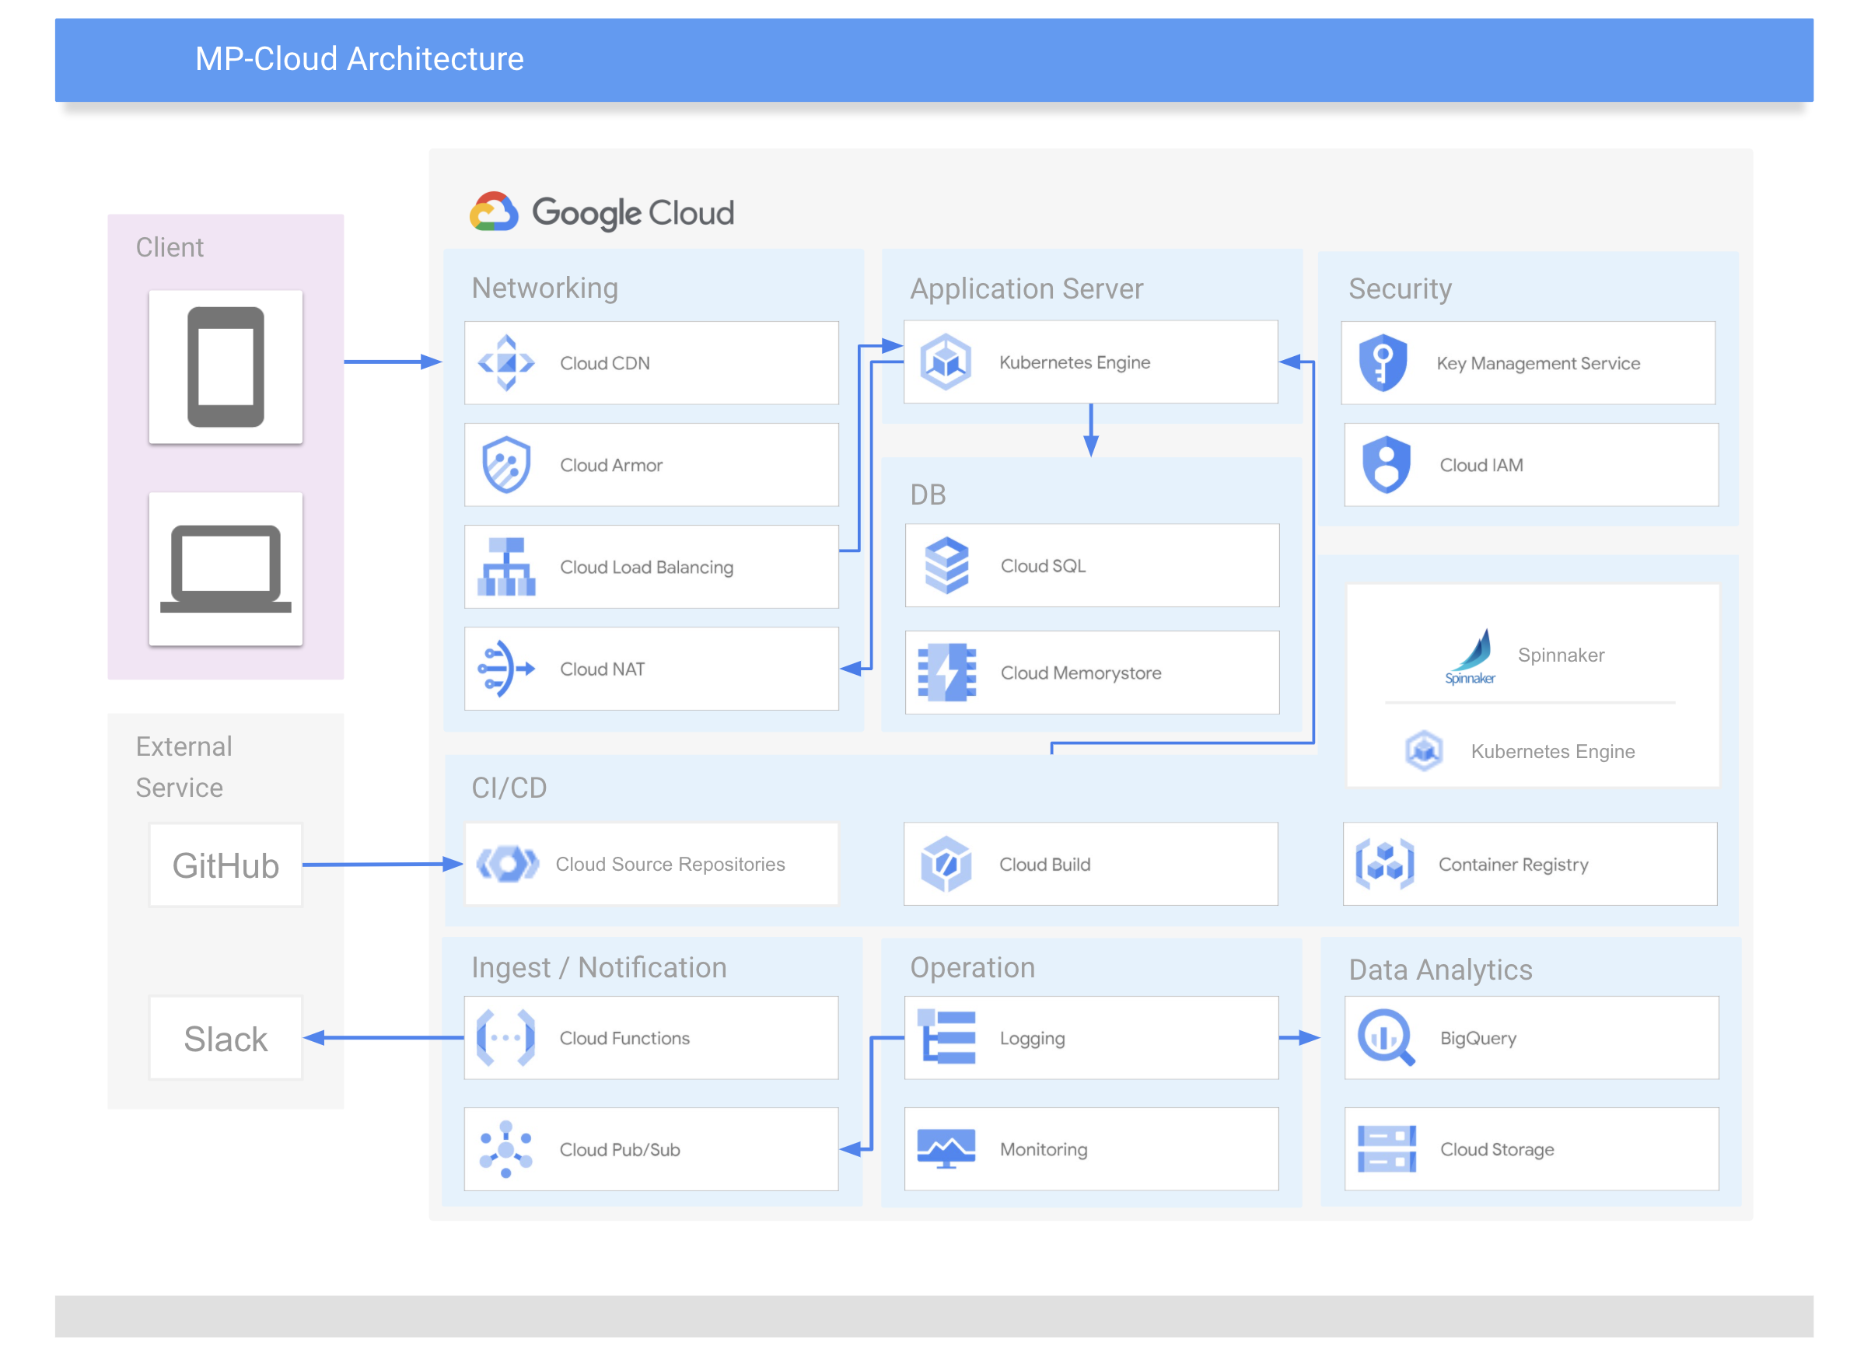The image size is (1871, 1370).
Task: Select the Kubernetes Engine icon below Spinnaker
Action: click(1424, 750)
